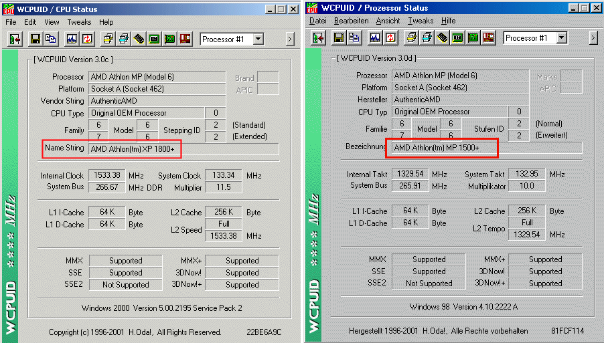Click the Multiplier value 11.5

[x=224, y=187]
